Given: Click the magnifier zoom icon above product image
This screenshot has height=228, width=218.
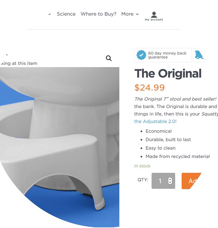Looking at the screenshot, I should [x=109, y=58].
